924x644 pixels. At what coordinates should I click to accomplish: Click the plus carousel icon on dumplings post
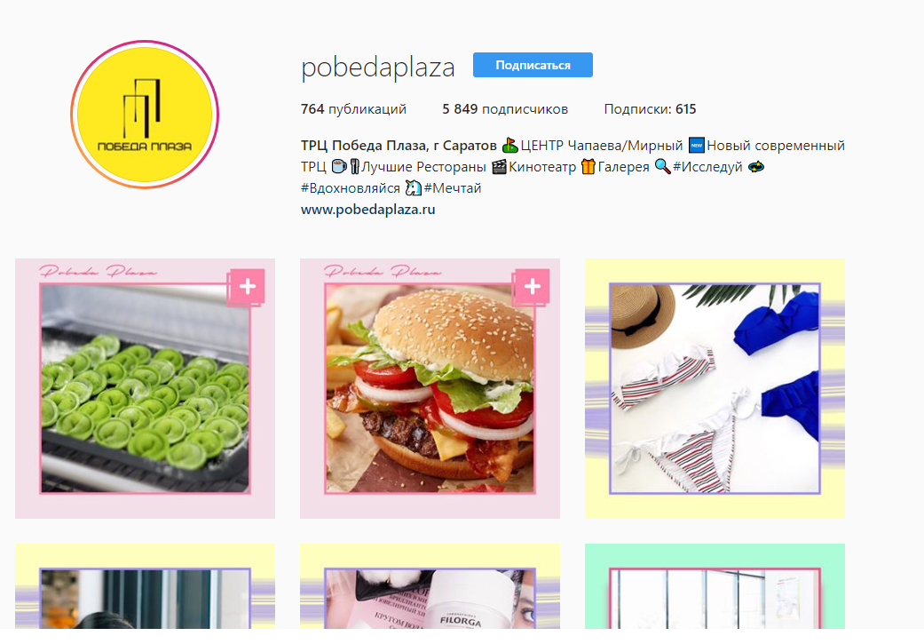pyautogui.click(x=248, y=287)
